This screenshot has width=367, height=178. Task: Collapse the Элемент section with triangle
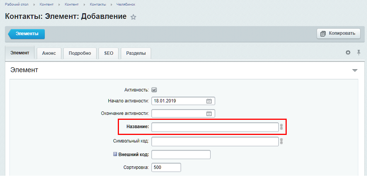click(355, 71)
